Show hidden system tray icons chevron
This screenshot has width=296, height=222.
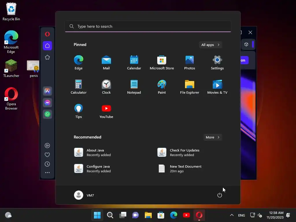pos(232,215)
